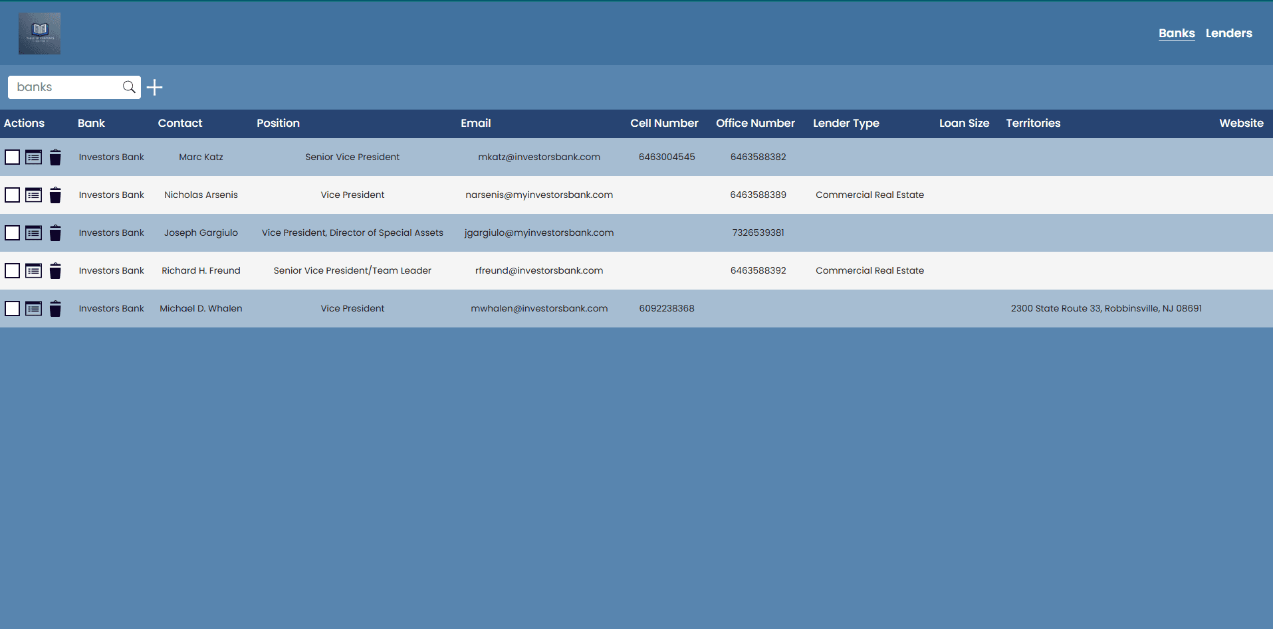Click the Office Number column header
This screenshot has width=1273, height=629.
click(x=755, y=123)
